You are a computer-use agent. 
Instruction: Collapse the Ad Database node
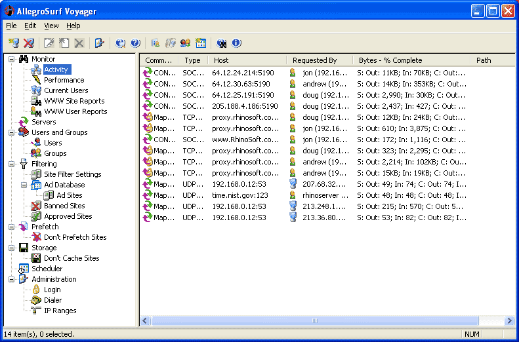[24, 185]
